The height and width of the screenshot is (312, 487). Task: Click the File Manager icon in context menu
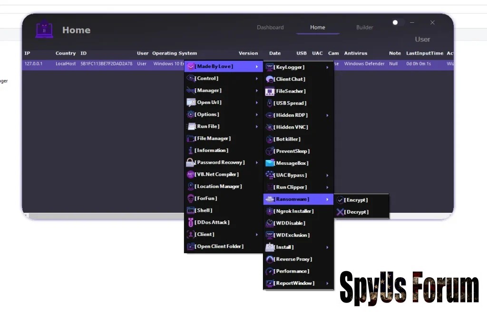click(x=191, y=139)
